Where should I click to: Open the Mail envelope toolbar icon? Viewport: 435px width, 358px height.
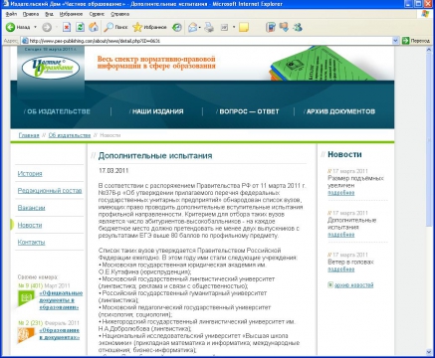193,27
